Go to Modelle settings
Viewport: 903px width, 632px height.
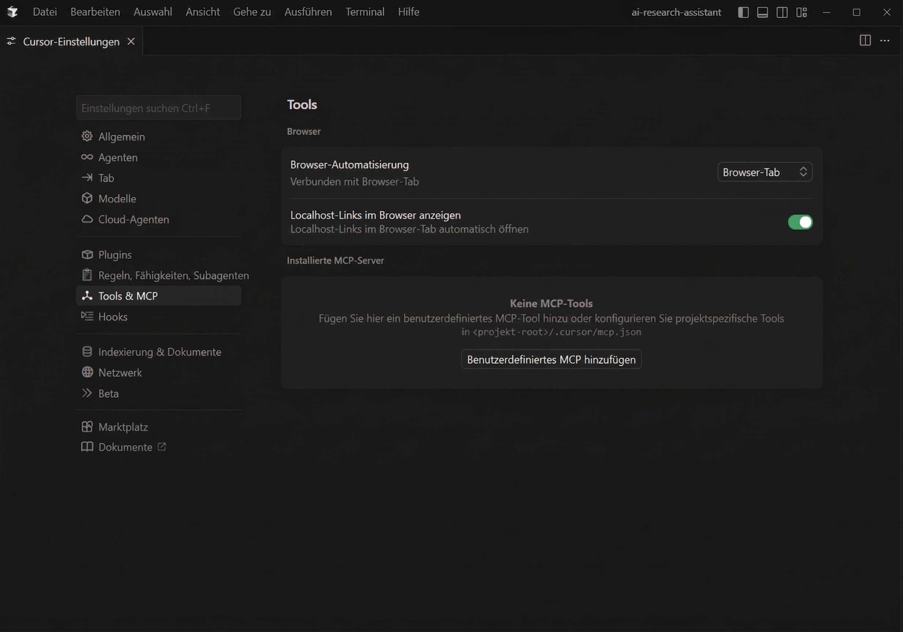click(117, 199)
